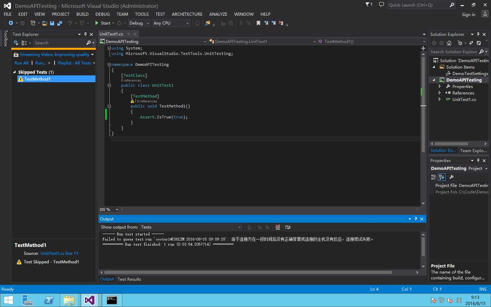Open the solution configuration Debug dropdown

point(139,23)
